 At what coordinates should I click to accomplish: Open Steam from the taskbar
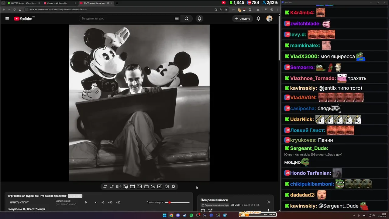click(184, 215)
